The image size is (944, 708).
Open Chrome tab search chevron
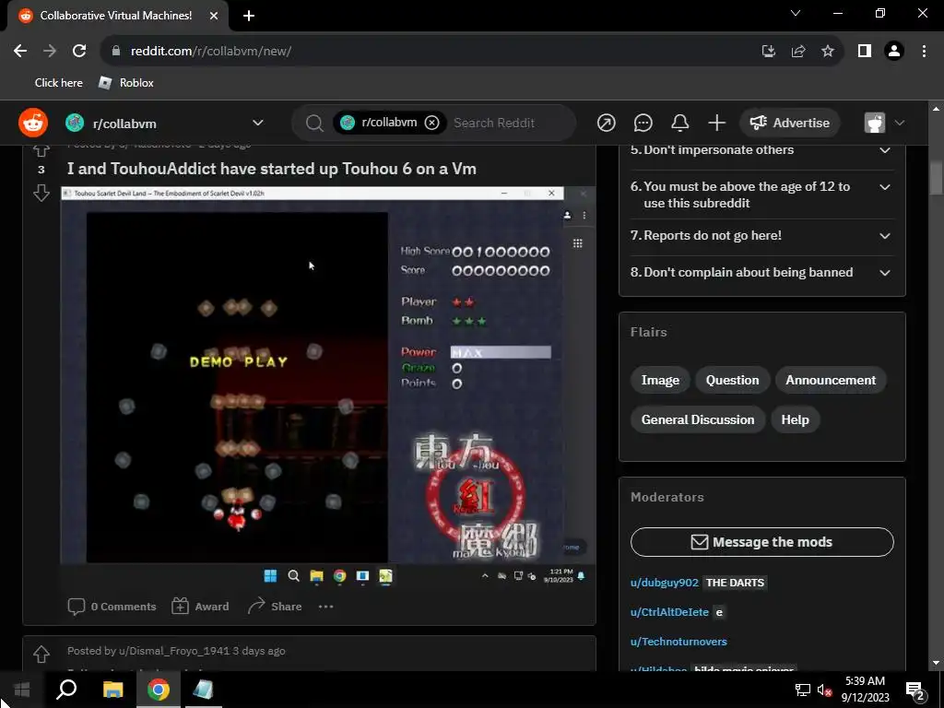click(796, 13)
